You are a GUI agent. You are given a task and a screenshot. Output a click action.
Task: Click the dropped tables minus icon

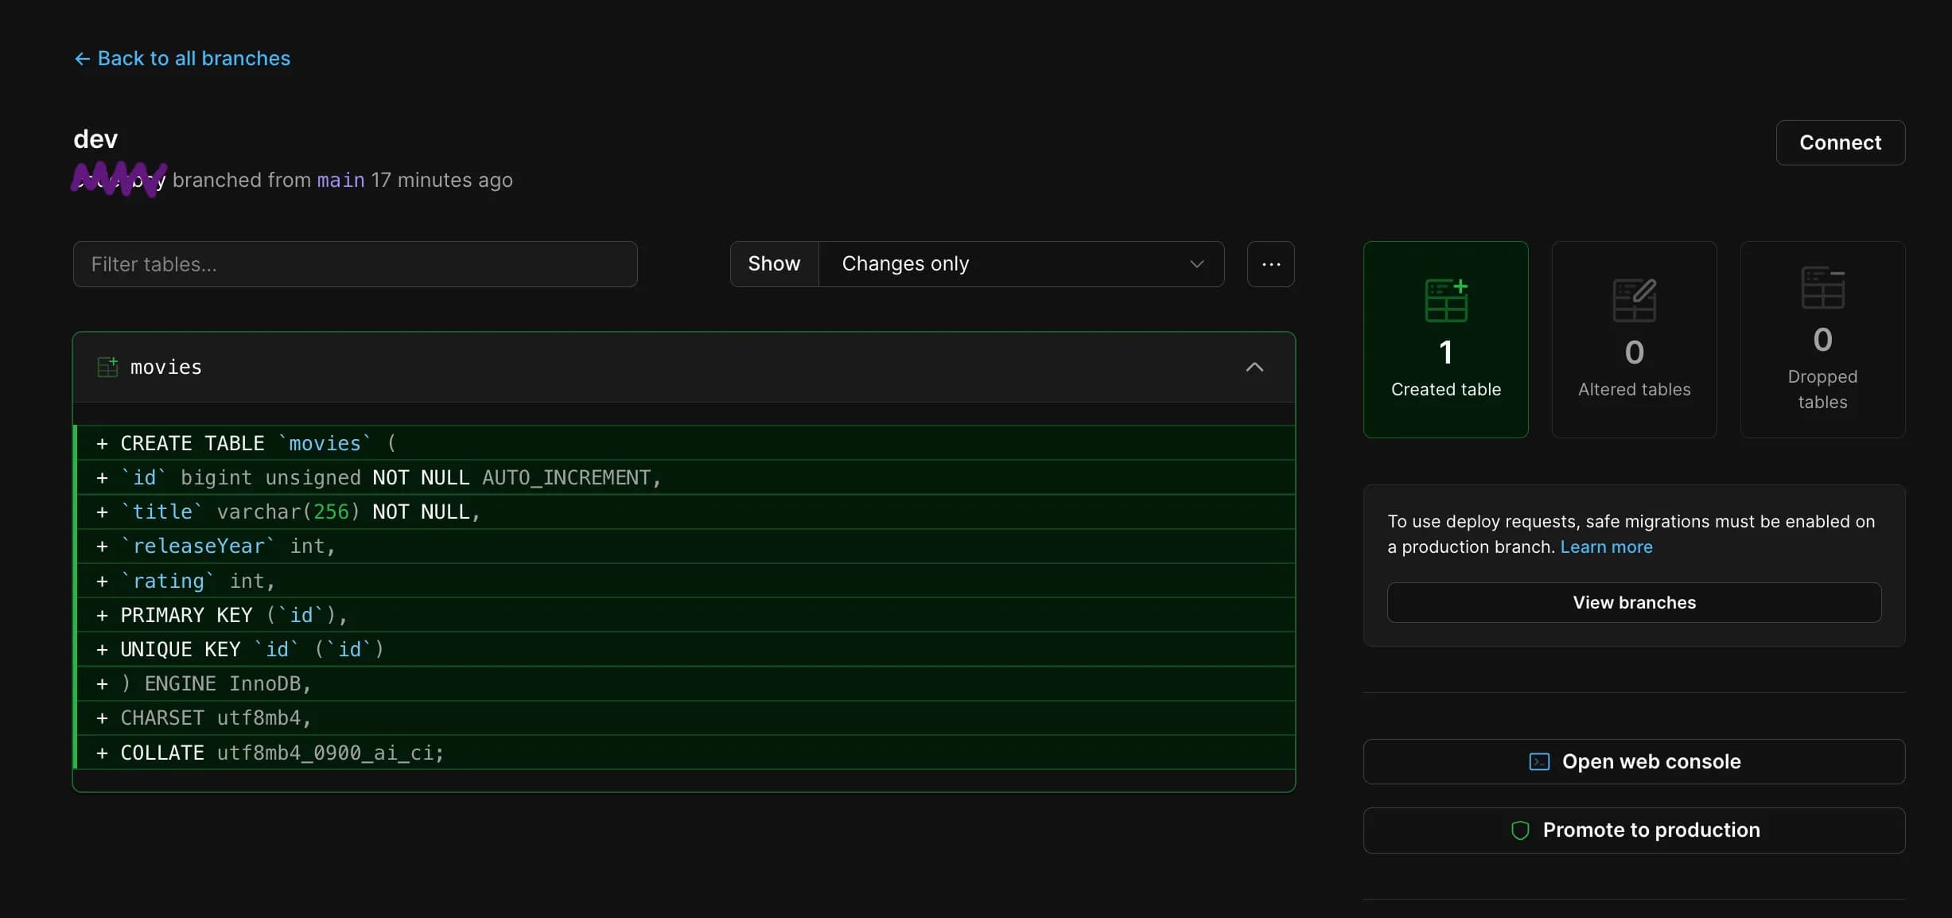pyautogui.click(x=1823, y=287)
